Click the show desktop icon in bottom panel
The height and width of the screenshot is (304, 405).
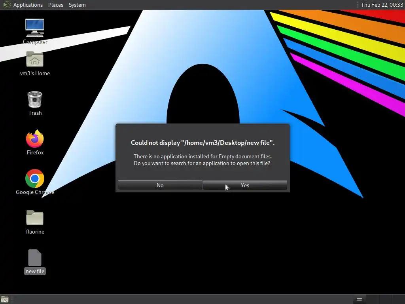[5, 299]
